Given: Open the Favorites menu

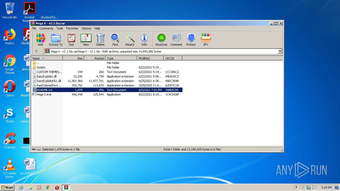Looking at the screenshot, I should [72, 28].
